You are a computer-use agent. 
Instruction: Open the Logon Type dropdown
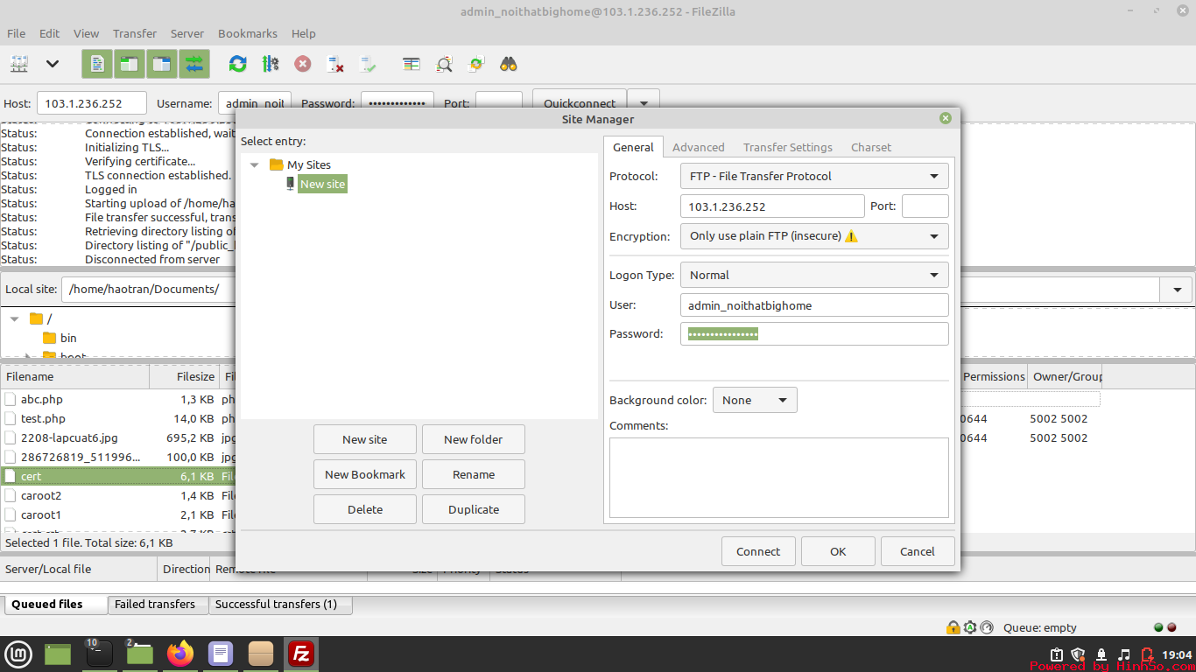[x=814, y=275]
